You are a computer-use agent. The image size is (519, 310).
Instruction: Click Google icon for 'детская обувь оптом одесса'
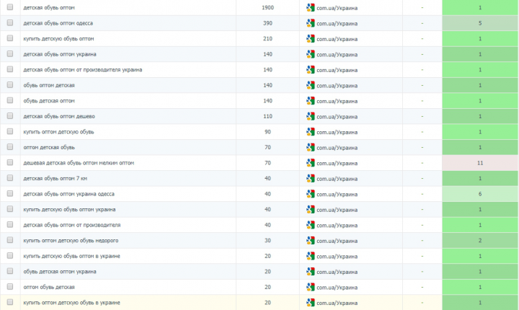click(x=310, y=23)
